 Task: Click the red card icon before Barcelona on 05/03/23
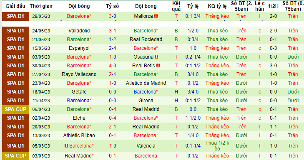(x=66, y=146)
